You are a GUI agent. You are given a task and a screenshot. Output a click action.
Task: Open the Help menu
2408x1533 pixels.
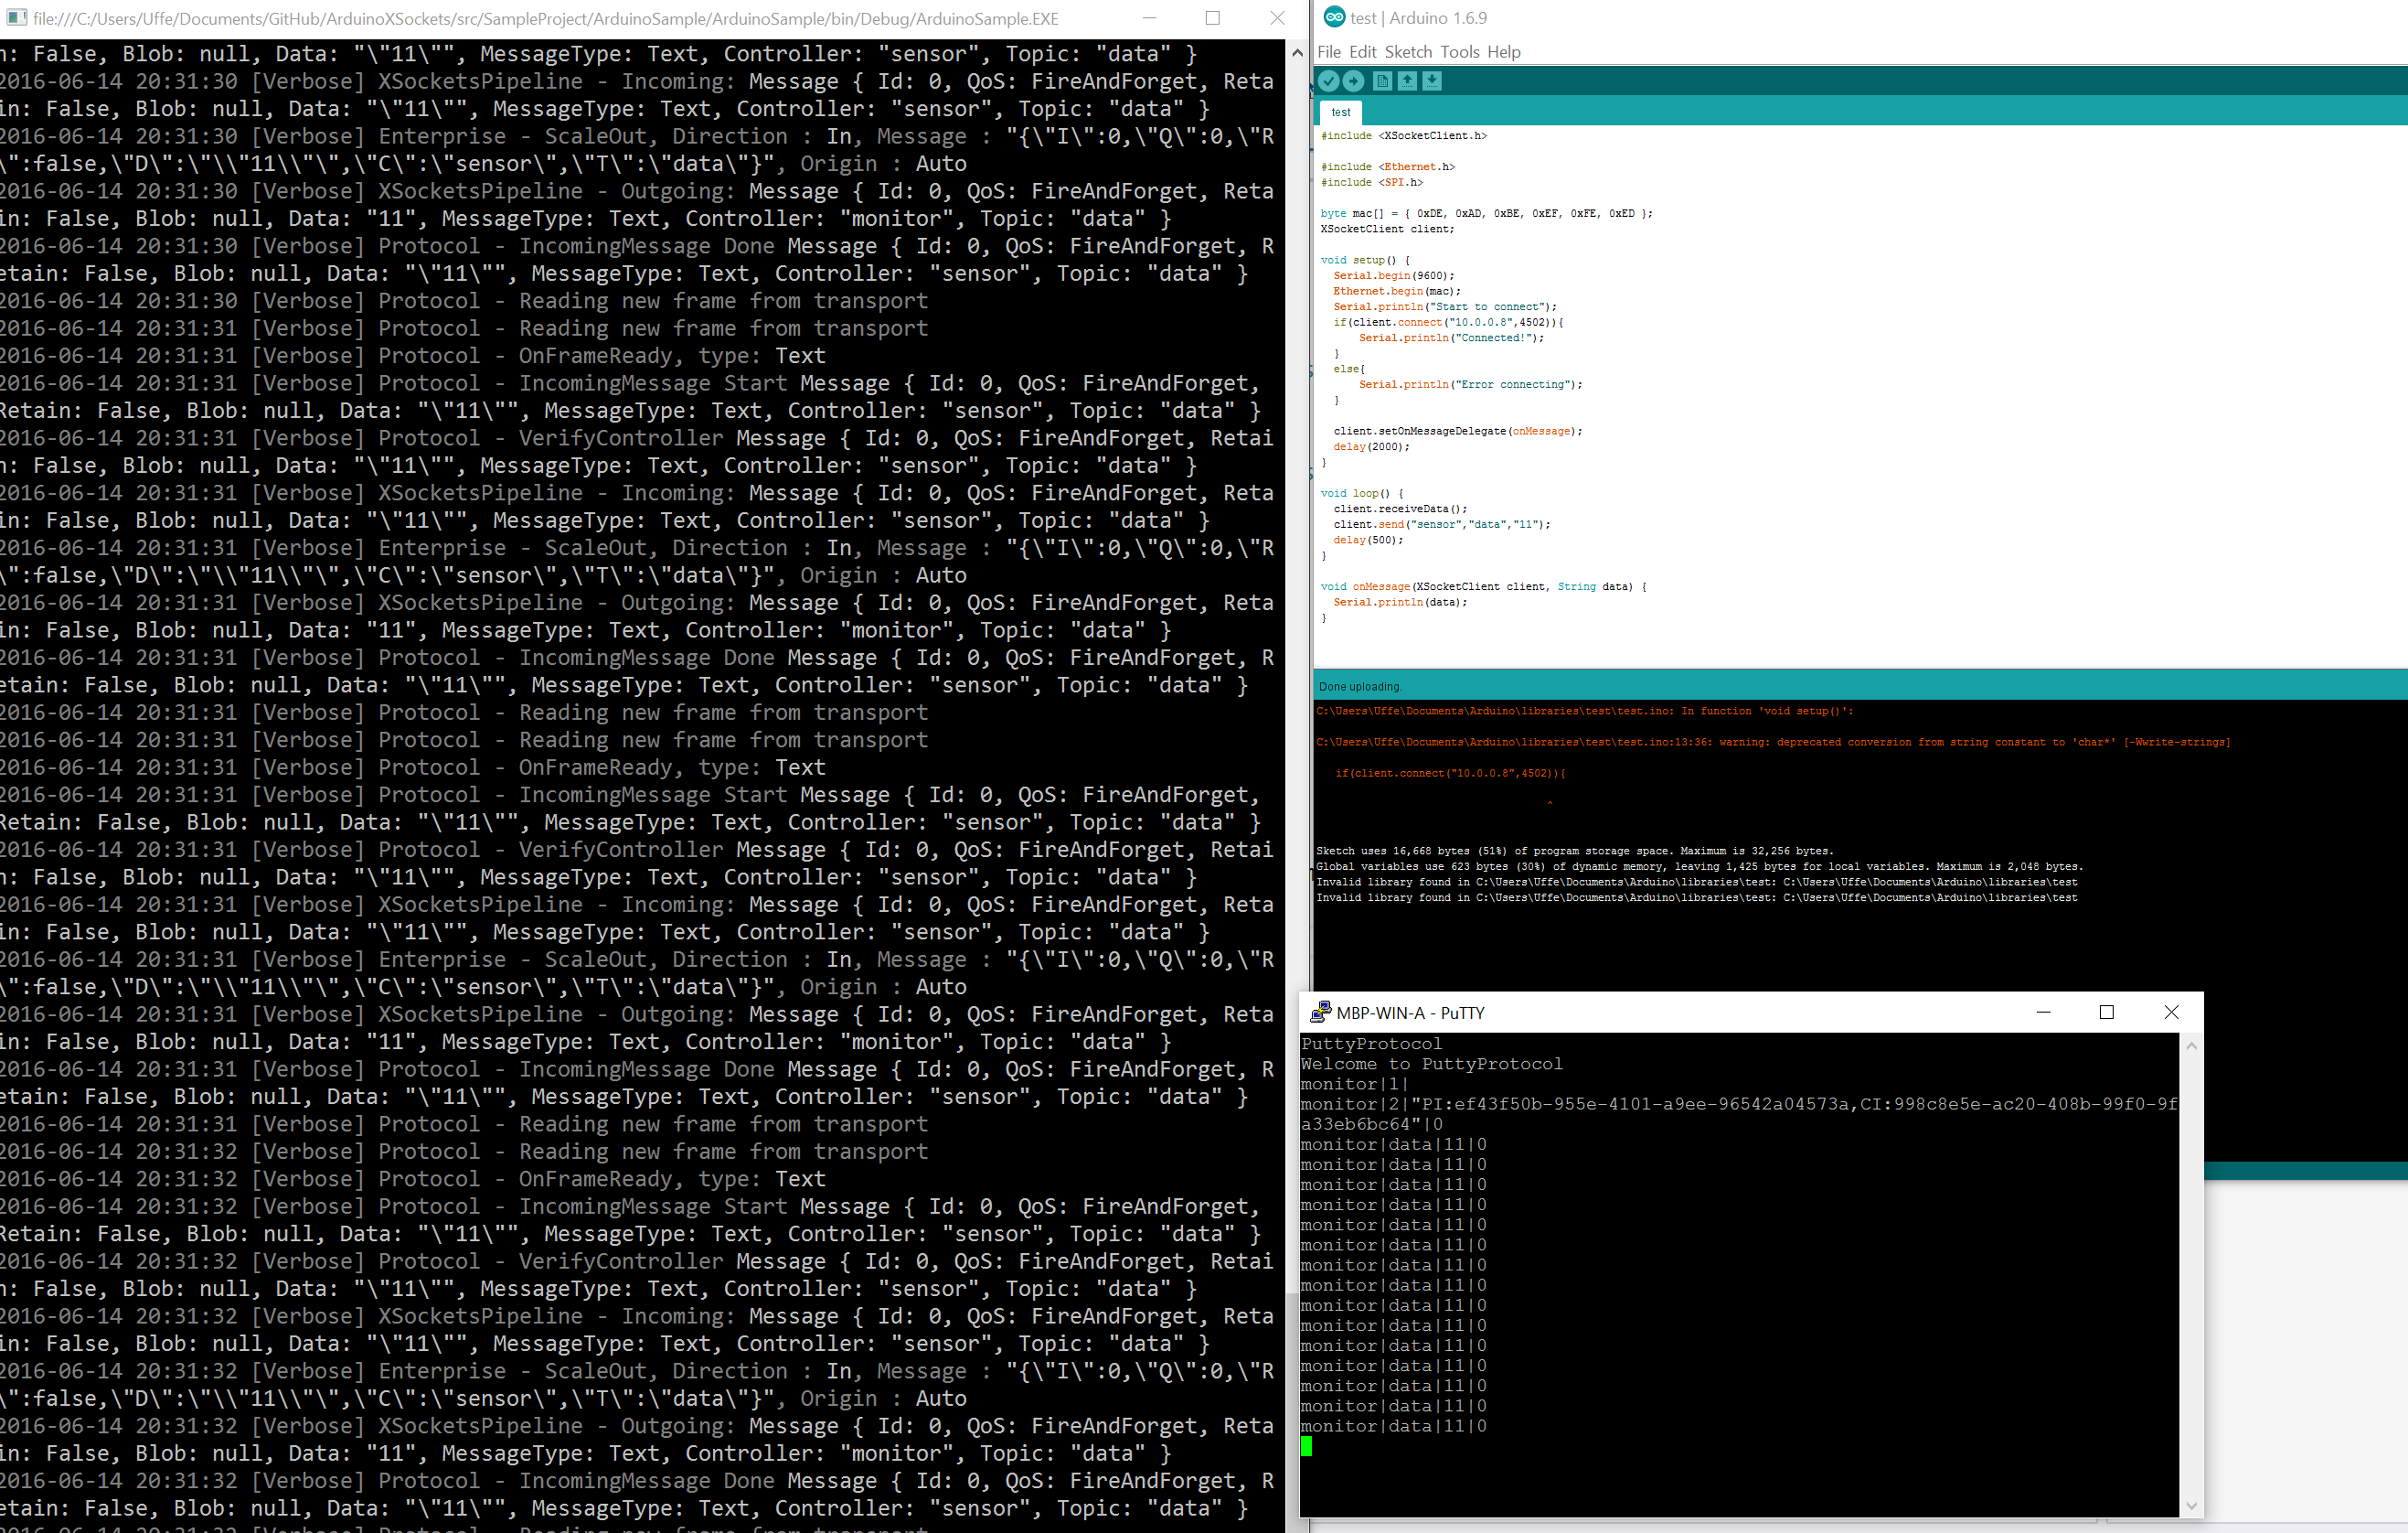pyautogui.click(x=1503, y=52)
